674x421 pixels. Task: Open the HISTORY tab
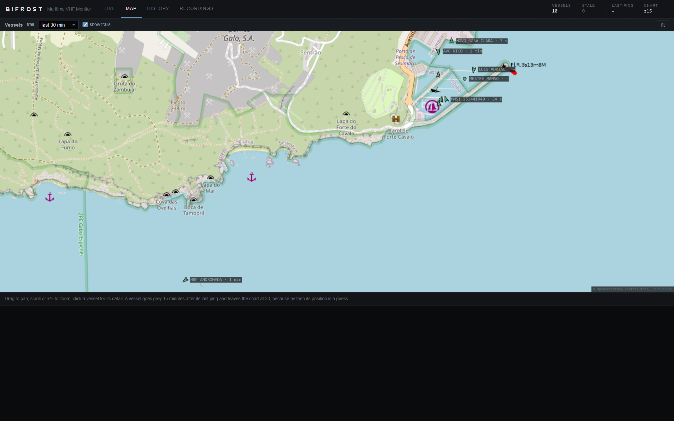click(x=158, y=8)
